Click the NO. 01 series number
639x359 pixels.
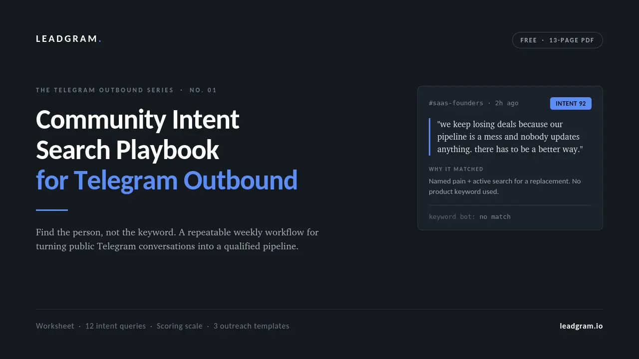(203, 90)
